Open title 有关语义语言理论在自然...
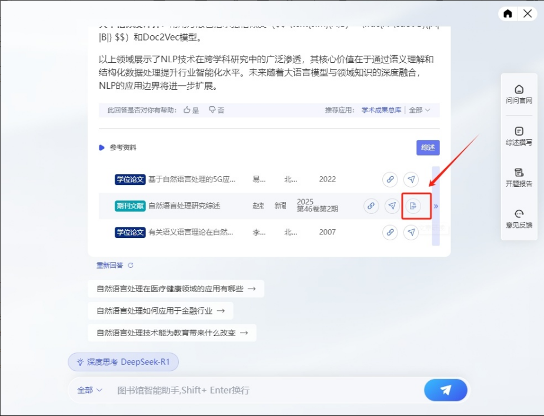This screenshot has height=416, width=544. [191, 232]
